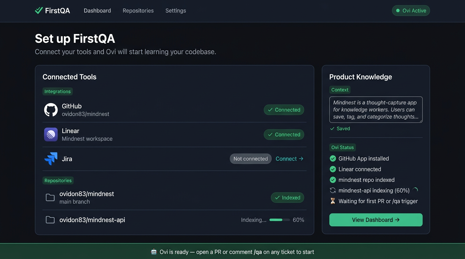Image resolution: width=465 pixels, height=259 pixels.
Task: Click the Linear app icon
Action: 51,135
